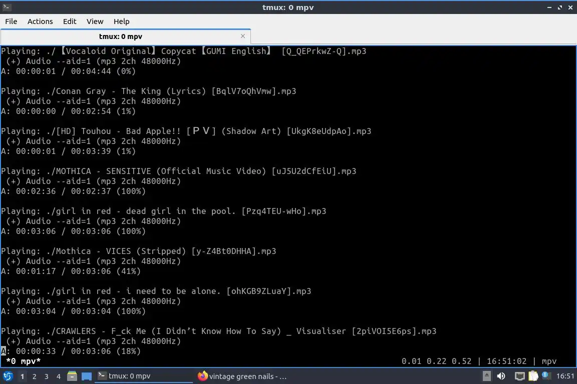Image resolution: width=577 pixels, height=384 pixels.
Task: Click the 00:00:33 / 00:03:06 (18%) status
Action: pyautogui.click(x=71, y=351)
